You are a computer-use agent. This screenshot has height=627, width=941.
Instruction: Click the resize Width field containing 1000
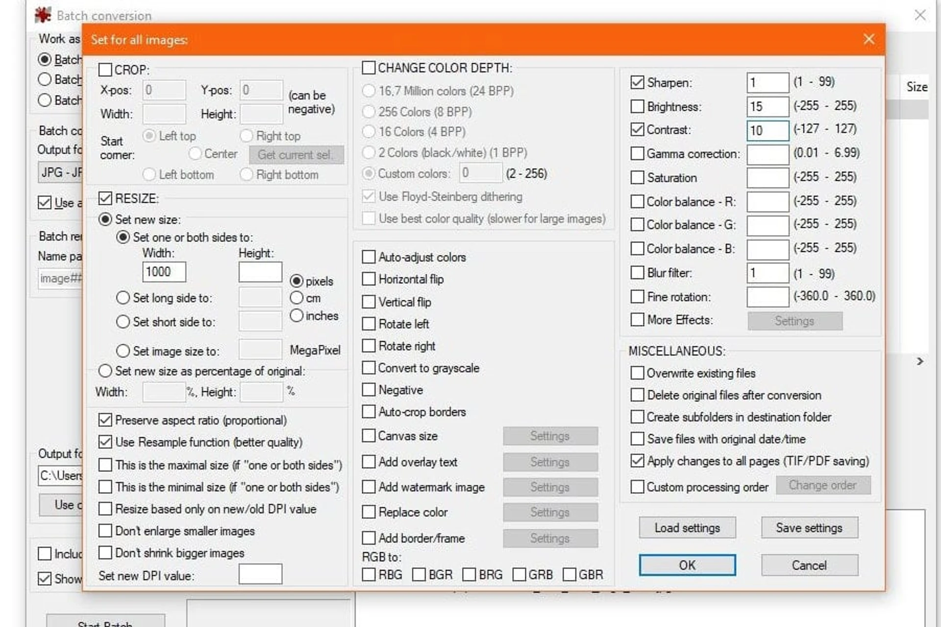tap(164, 272)
